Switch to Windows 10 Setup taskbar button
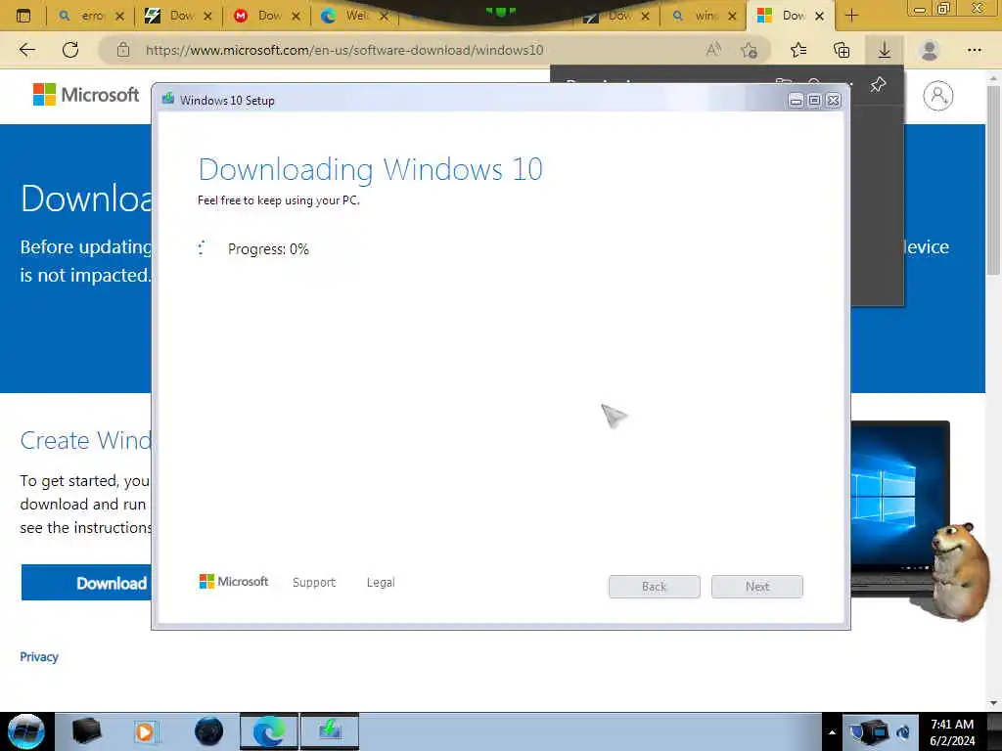 pos(330,731)
